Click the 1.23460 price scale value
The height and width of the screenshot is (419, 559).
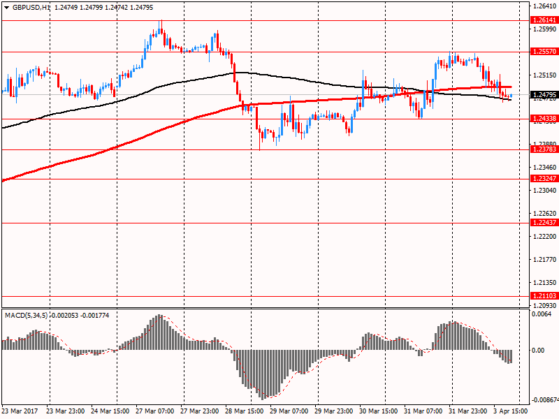click(x=544, y=167)
